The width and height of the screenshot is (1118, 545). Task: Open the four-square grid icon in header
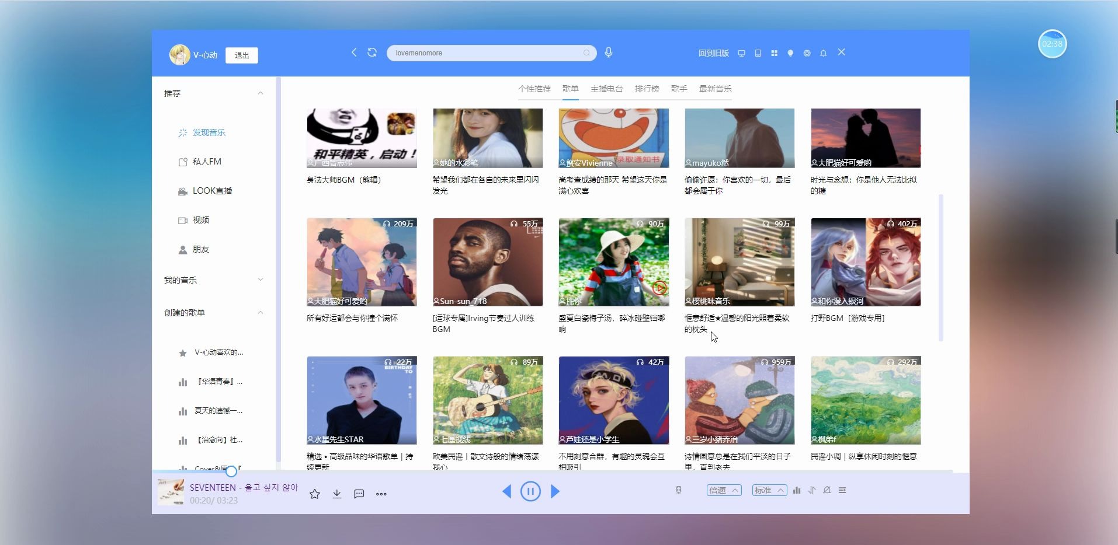pos(774,53)
